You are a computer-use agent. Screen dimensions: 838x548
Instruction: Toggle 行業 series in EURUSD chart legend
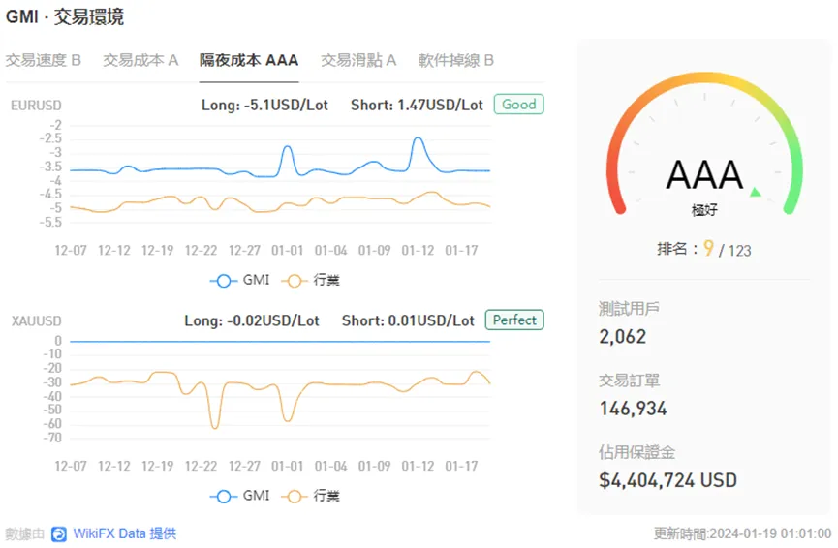point(313,280)
